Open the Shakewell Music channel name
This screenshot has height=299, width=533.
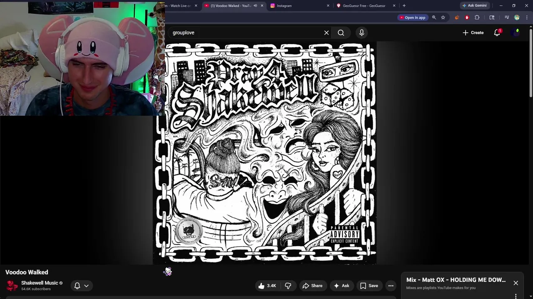click(40, 283)
